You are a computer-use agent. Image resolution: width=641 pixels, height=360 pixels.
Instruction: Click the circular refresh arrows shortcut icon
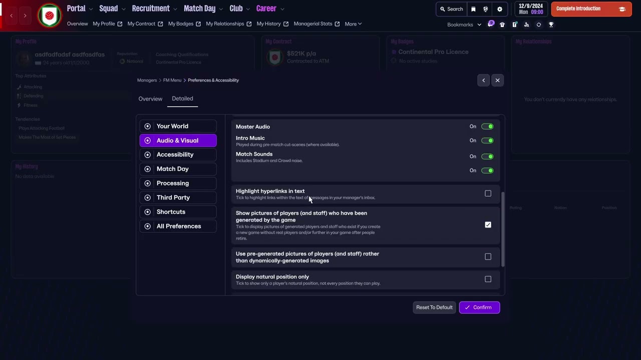tap(539, 24)
